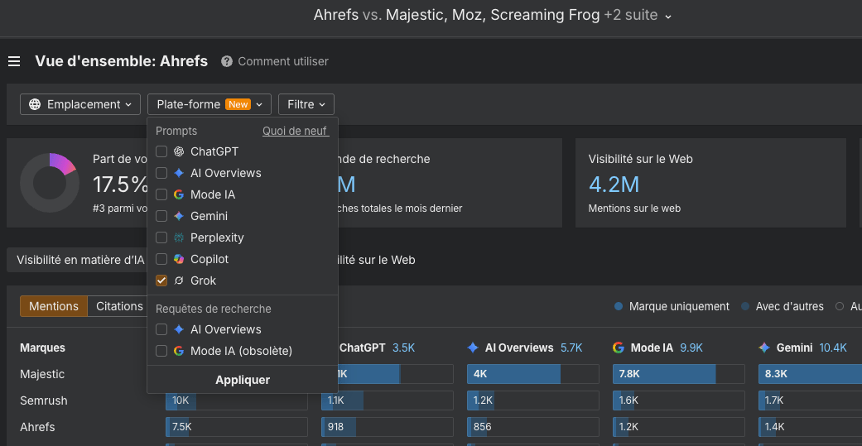Click the Copilot logo icon
The height and width of the screenshot is (446, 862).
click(x=179, y=259)
